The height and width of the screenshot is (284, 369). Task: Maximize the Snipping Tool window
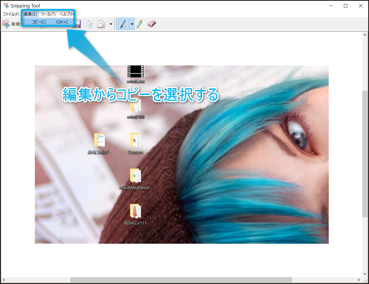(346, 6)
